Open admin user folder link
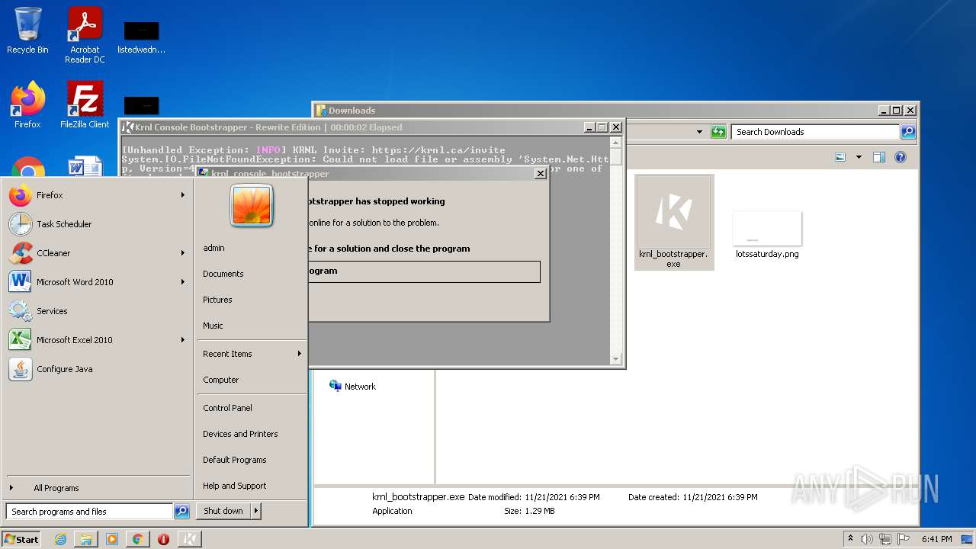Viewport: 976px width, 549px height. 213,248
